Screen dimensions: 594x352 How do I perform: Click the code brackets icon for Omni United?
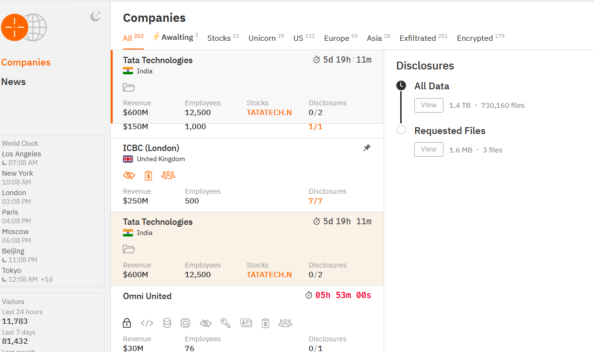click(x=147, y=323)
